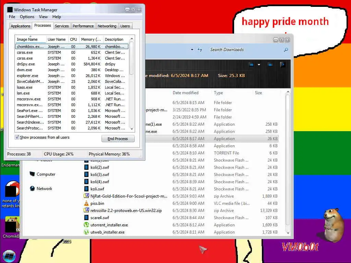Screen dimensions: 351x263
Task: Sort processes by CPU column
Action: (x=73, y=39)
